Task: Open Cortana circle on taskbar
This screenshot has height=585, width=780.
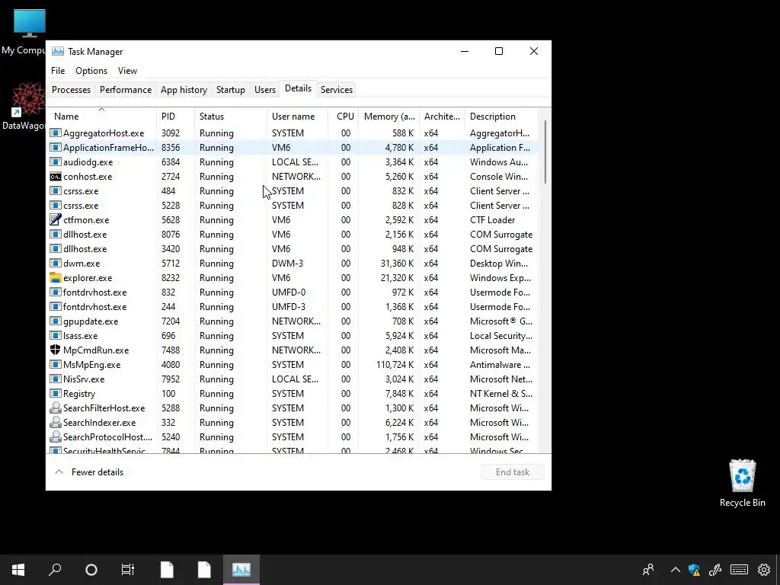Action: (x=91, y=570)
